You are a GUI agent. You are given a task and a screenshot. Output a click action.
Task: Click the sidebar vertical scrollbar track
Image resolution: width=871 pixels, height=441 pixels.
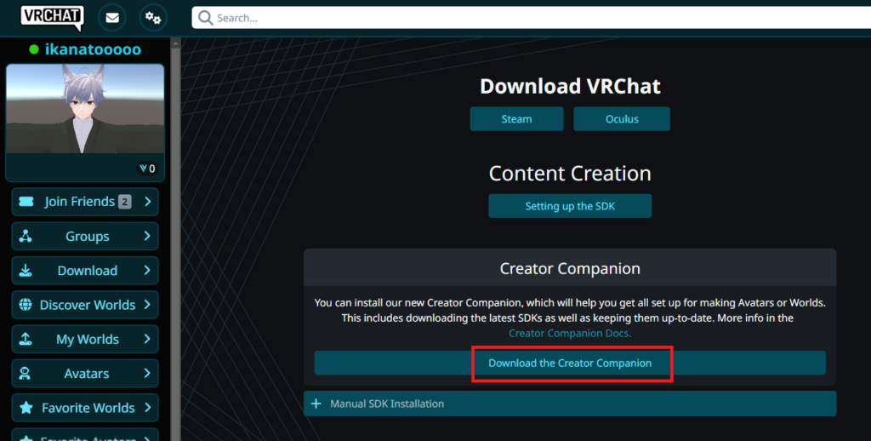(x=175, y=244)
